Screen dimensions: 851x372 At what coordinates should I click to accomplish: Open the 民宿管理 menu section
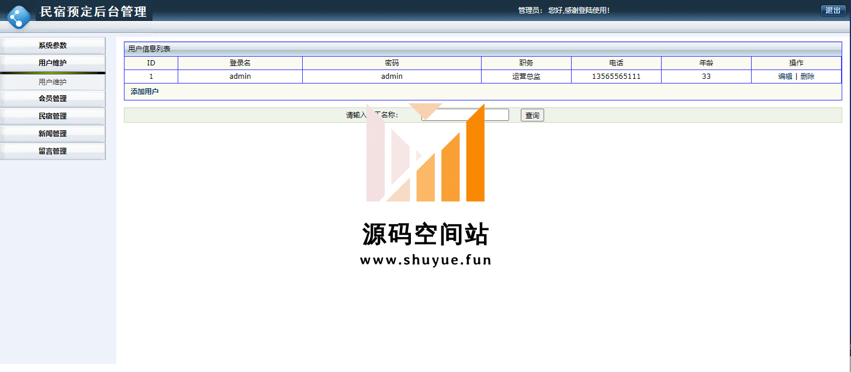point(53,116)
